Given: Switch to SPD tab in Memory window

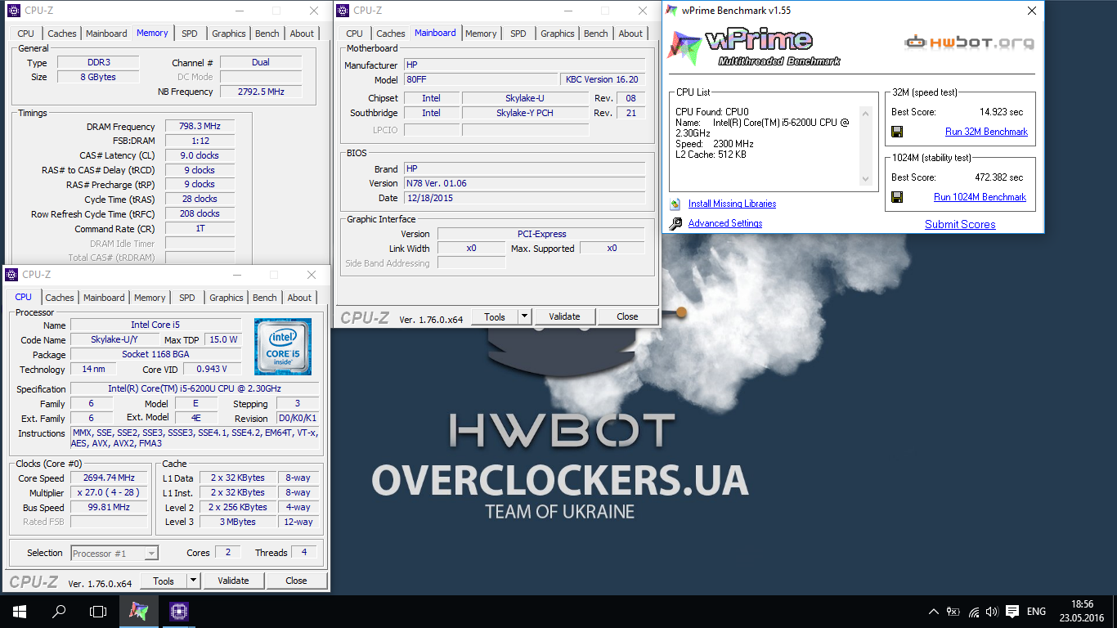Looking at the screenshot, I should point(189,34).
